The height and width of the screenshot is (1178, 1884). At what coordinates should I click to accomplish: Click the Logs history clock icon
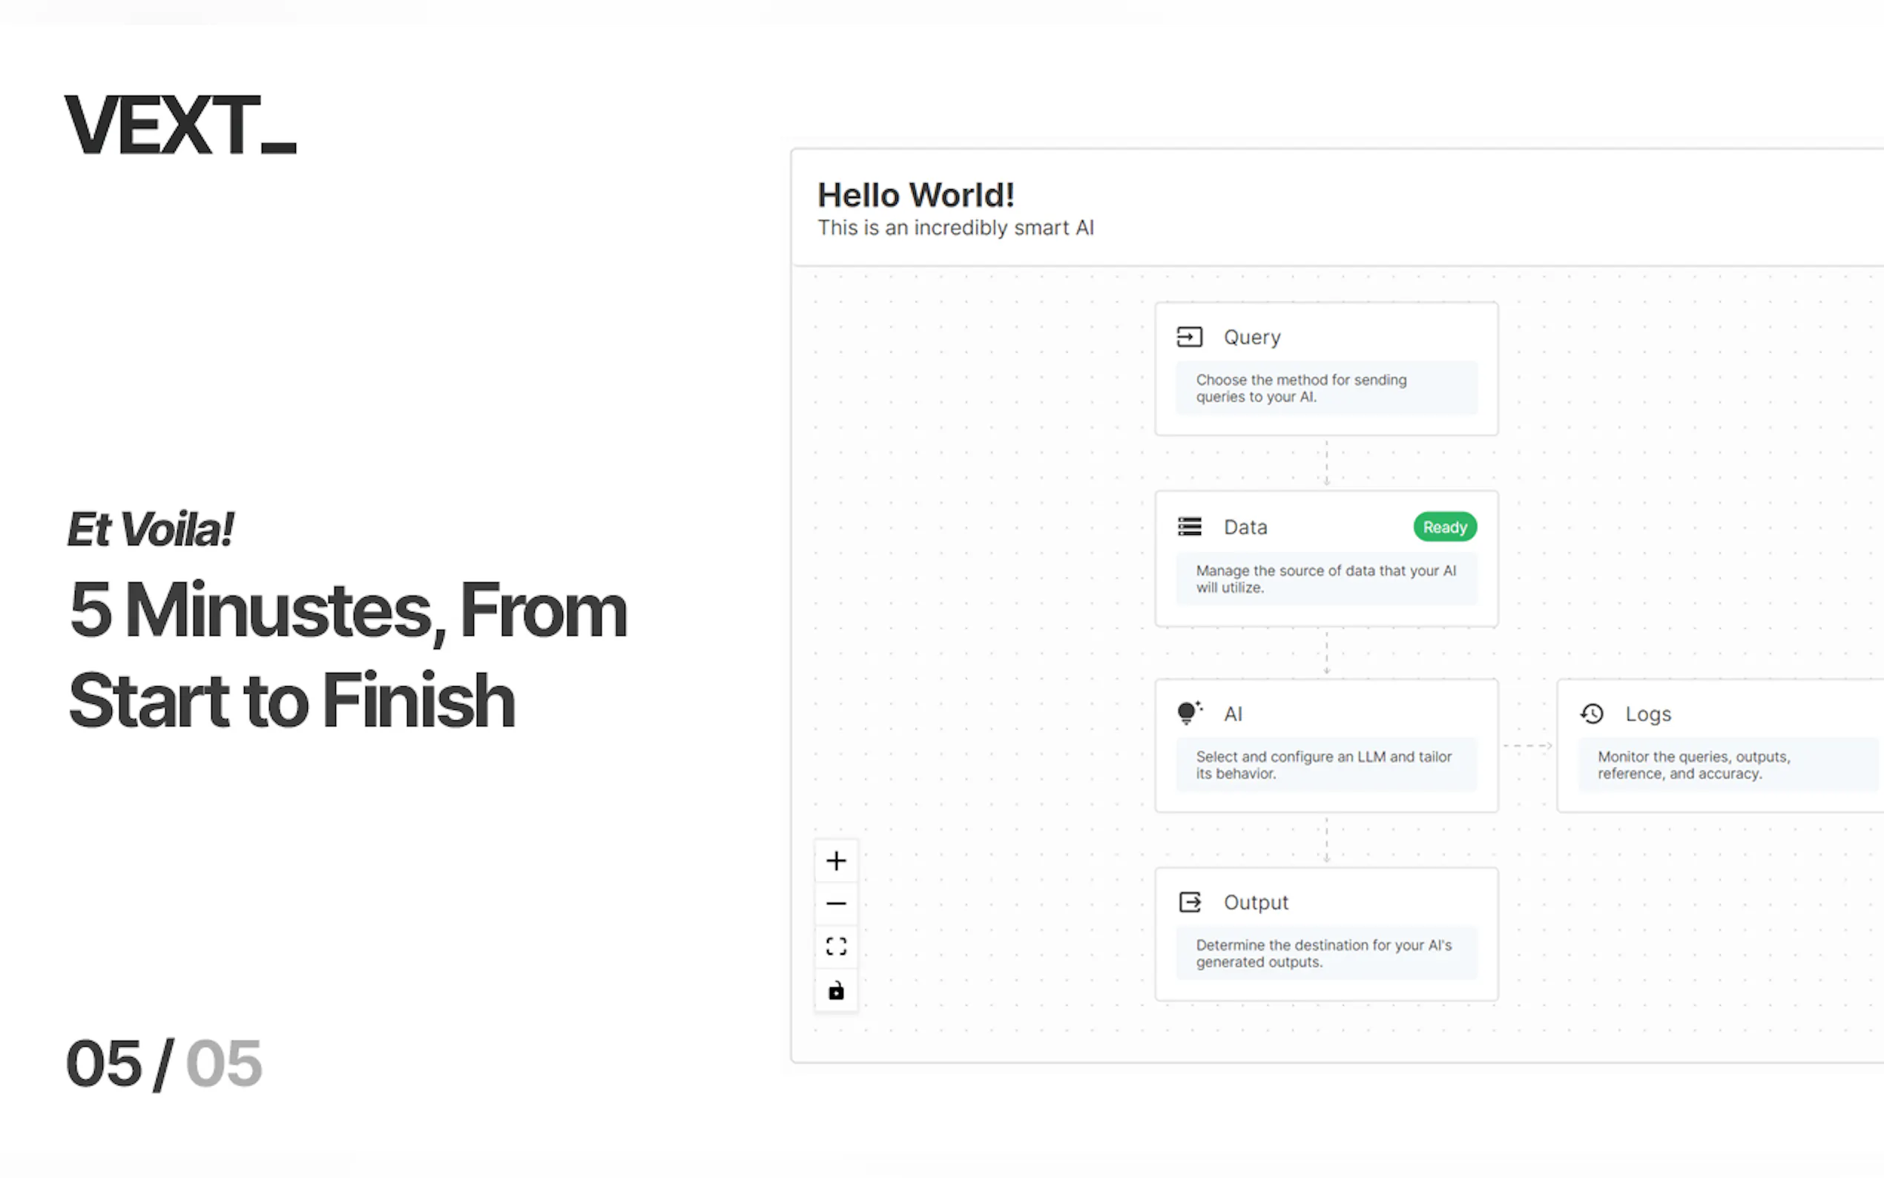pyautogui.click(x=1592, y=714)
